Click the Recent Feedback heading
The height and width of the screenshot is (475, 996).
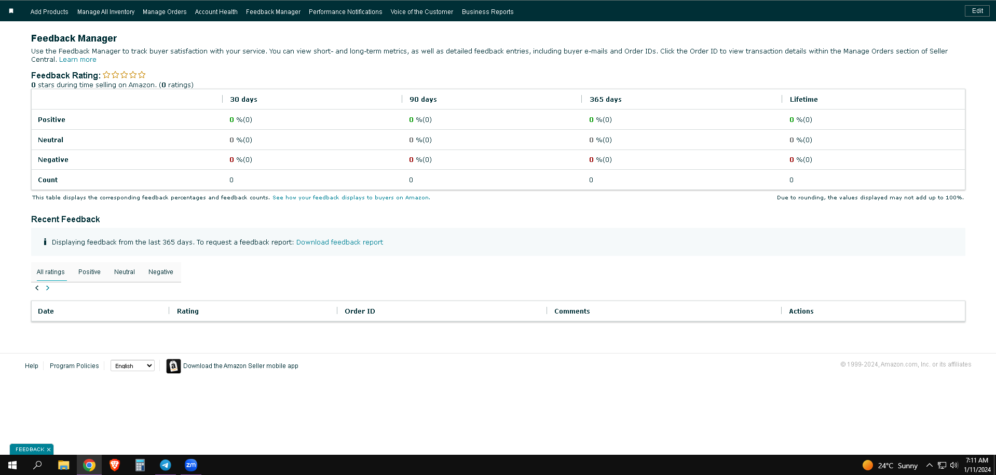pyautogui.click(x=65, y=220)
